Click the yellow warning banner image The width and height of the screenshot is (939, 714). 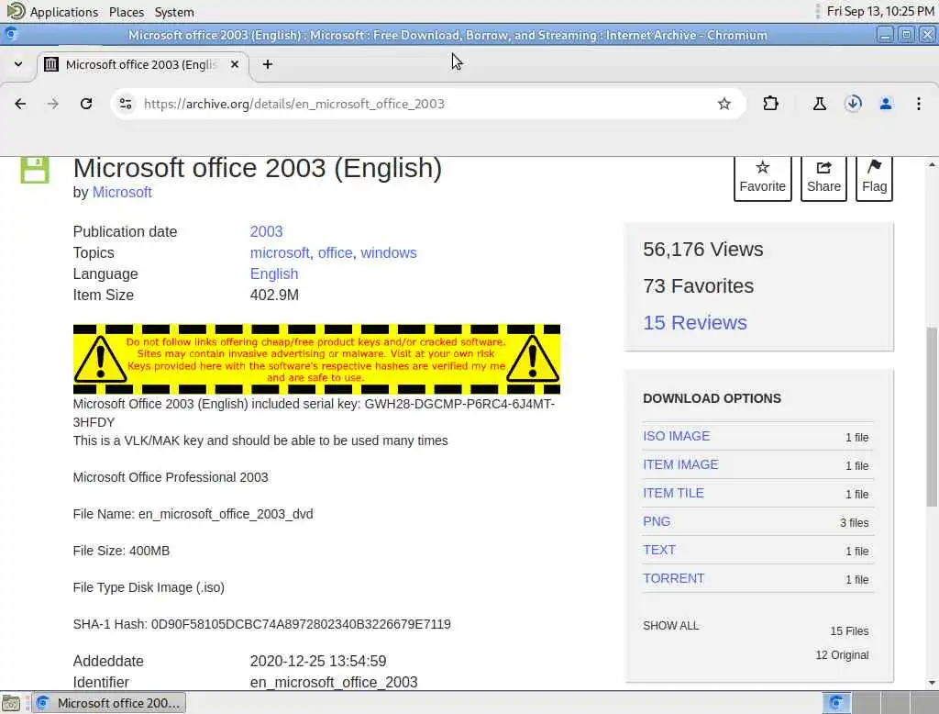tap(316, 359)
